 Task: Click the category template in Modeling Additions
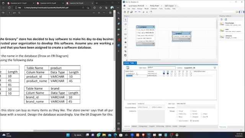point(230,37)
